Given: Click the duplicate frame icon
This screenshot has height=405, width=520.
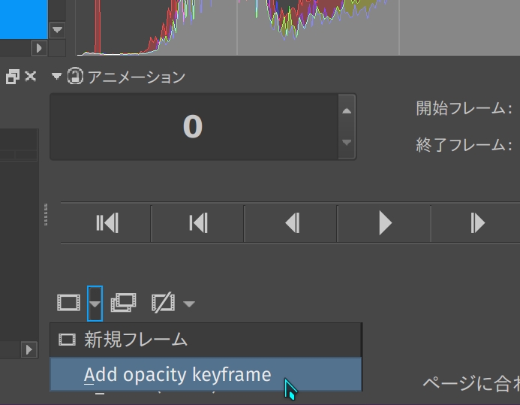Looking at the screenshot, I should point(123,302).
